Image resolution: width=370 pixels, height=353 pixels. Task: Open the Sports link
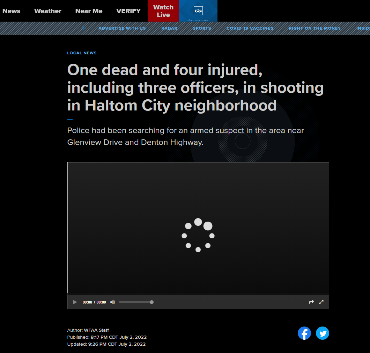(202, 28)
